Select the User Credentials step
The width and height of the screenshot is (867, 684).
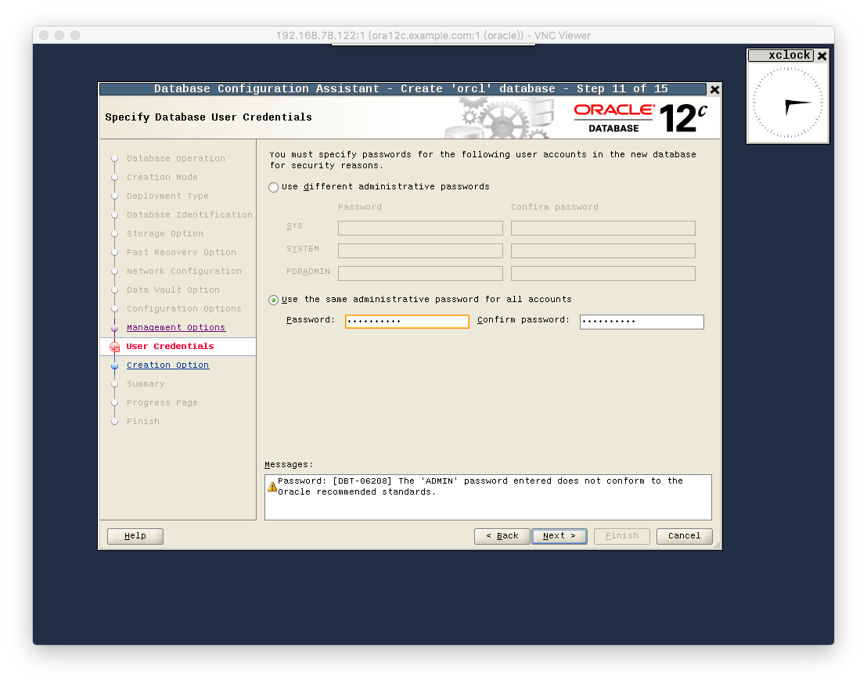point(170,346)
